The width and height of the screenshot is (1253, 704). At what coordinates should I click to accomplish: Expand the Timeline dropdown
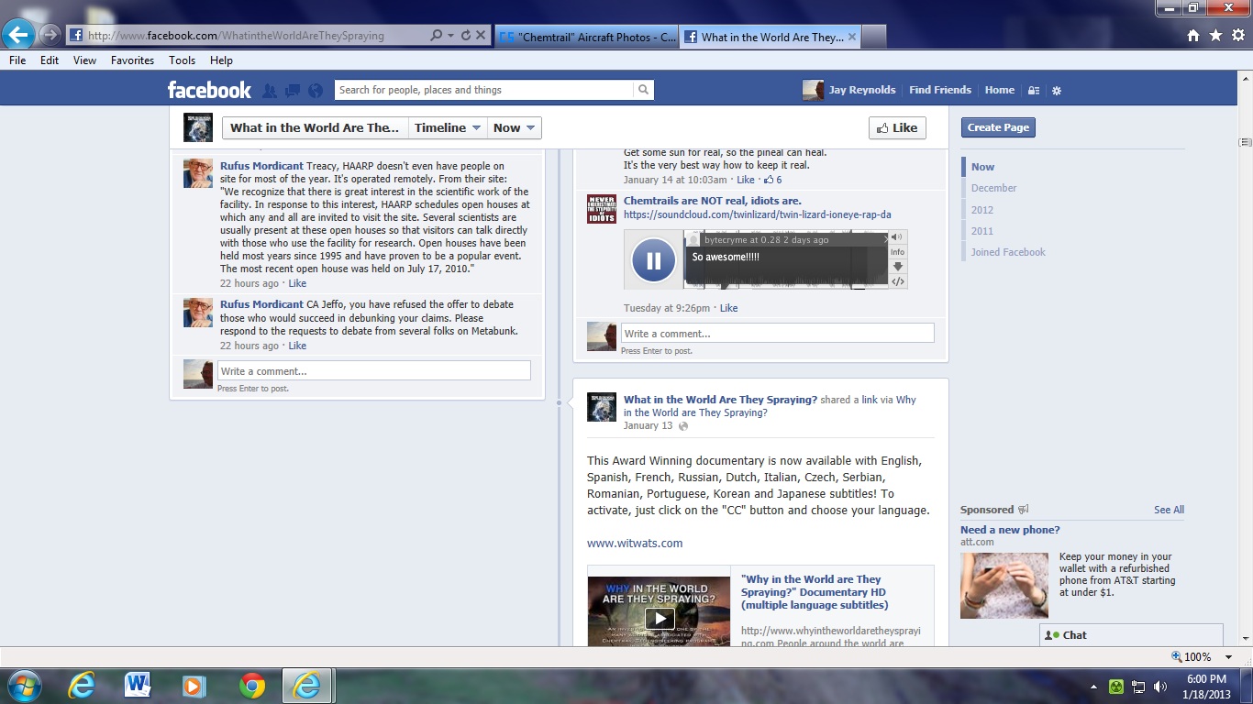(449, 127)
